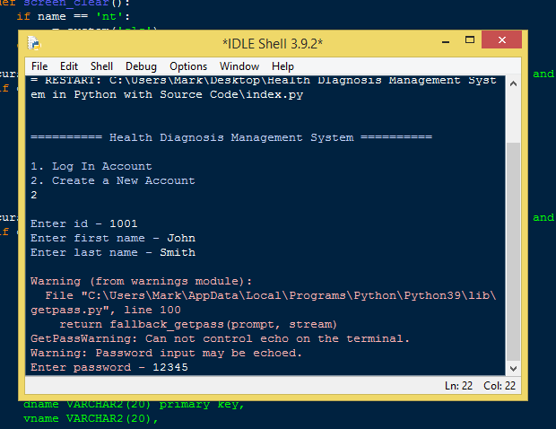
Task: Click the IDLE Shell 3.9.2 title text
Action: (x=272, y=43)
